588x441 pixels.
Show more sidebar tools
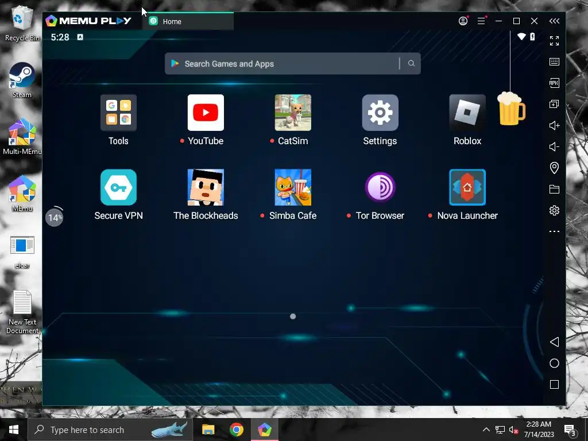pyautogui.click(x=554, y=231)
